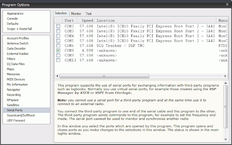Click the right arrow of horizontal scrollbar
The height and width of the screenshot is (145, 232).
pos(225,76)
